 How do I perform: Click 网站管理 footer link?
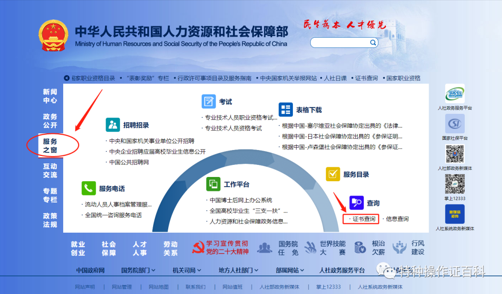tap(122, 287)
